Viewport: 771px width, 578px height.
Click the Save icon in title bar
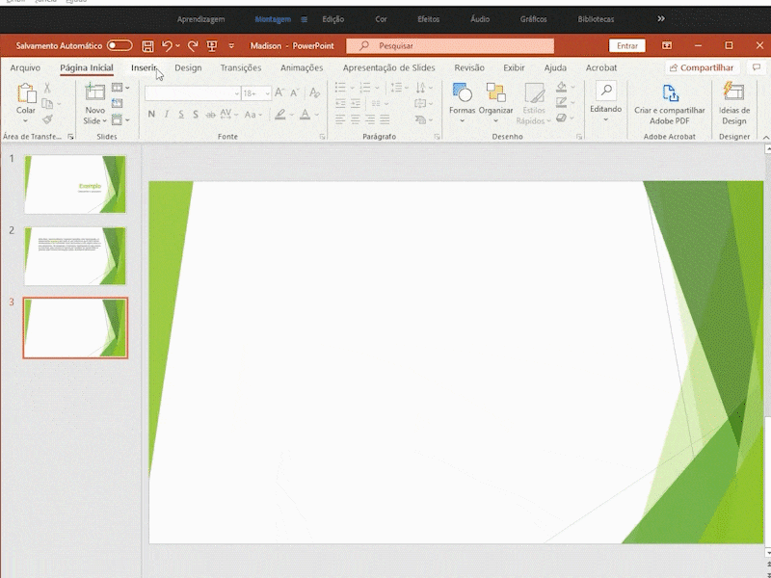[x=147, y=46]
